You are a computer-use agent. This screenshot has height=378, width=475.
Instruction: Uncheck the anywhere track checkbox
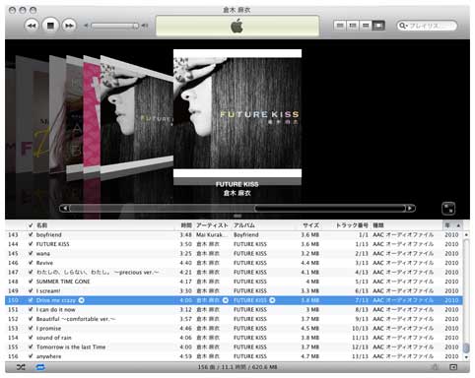point(31,356)
